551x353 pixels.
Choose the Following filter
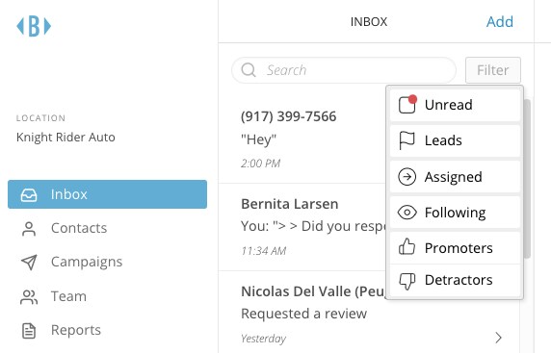[455, 213]
